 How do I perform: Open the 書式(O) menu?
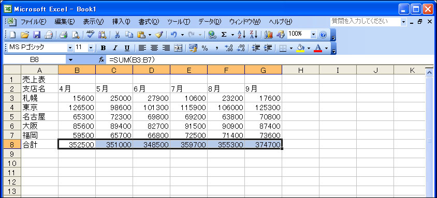(x=149, y=21)
